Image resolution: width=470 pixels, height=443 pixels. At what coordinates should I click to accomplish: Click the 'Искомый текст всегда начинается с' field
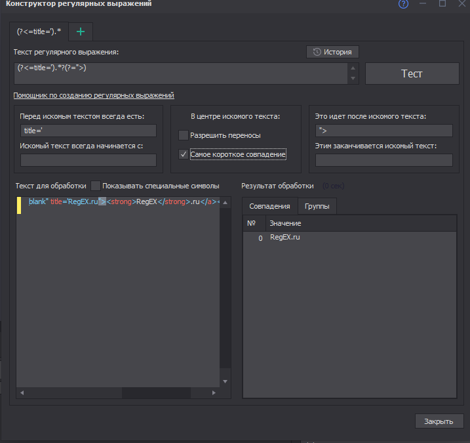pos(88,160)
